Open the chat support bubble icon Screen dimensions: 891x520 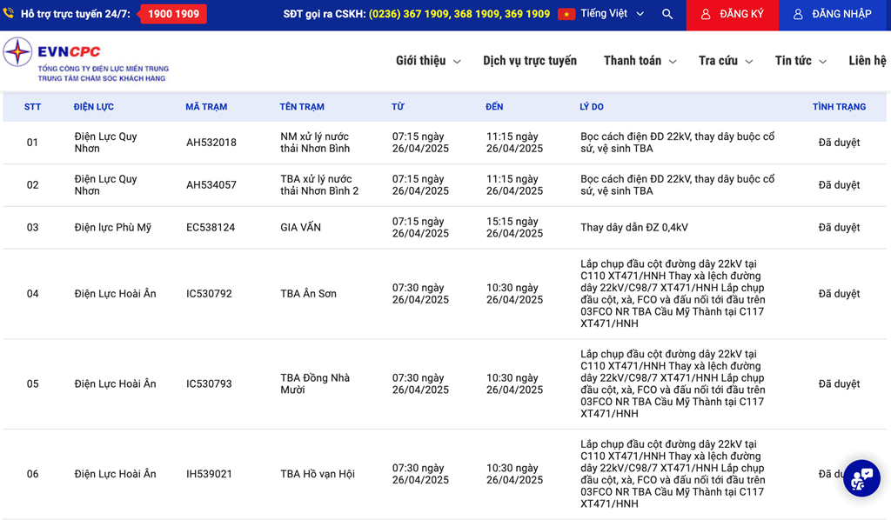point(861,478)
